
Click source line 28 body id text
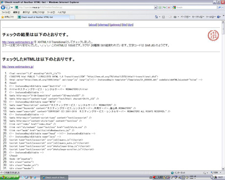[x=21, y=159]
